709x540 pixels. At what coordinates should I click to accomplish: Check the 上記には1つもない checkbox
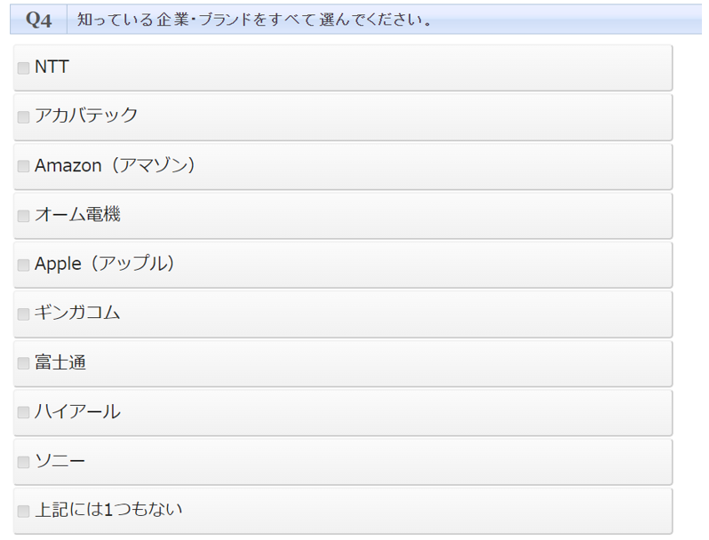[x=24, y=512]
